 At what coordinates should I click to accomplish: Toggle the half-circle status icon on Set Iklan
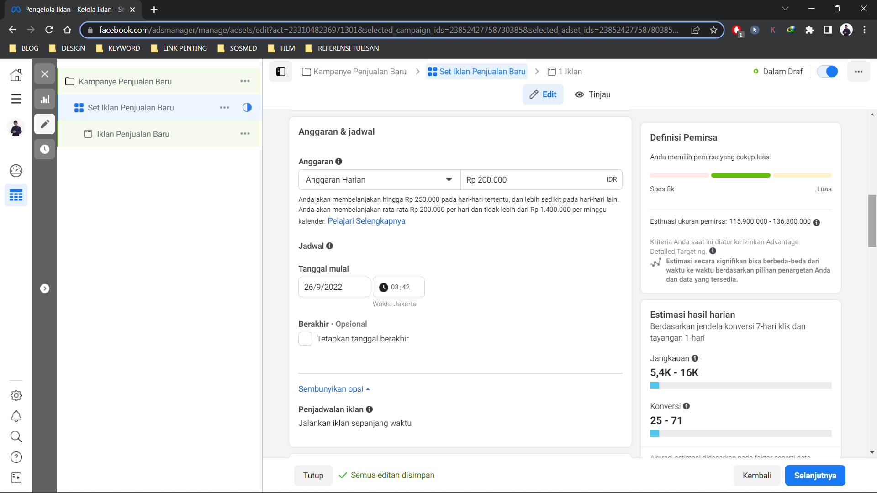point(247,108)
